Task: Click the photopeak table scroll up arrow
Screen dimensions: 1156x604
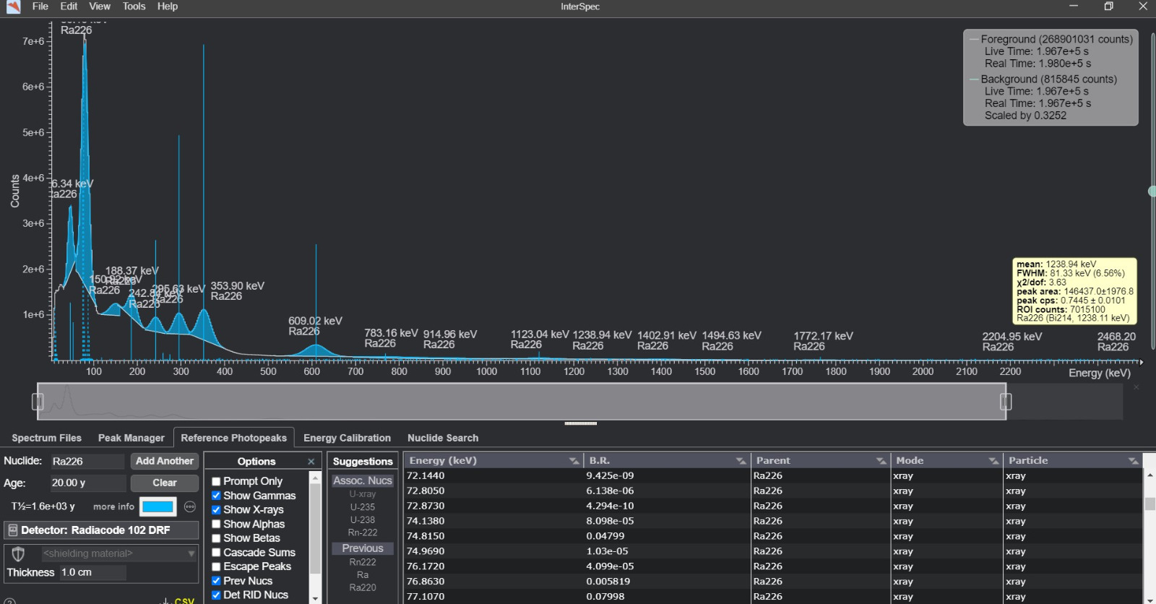Action: coord(1149,475)
